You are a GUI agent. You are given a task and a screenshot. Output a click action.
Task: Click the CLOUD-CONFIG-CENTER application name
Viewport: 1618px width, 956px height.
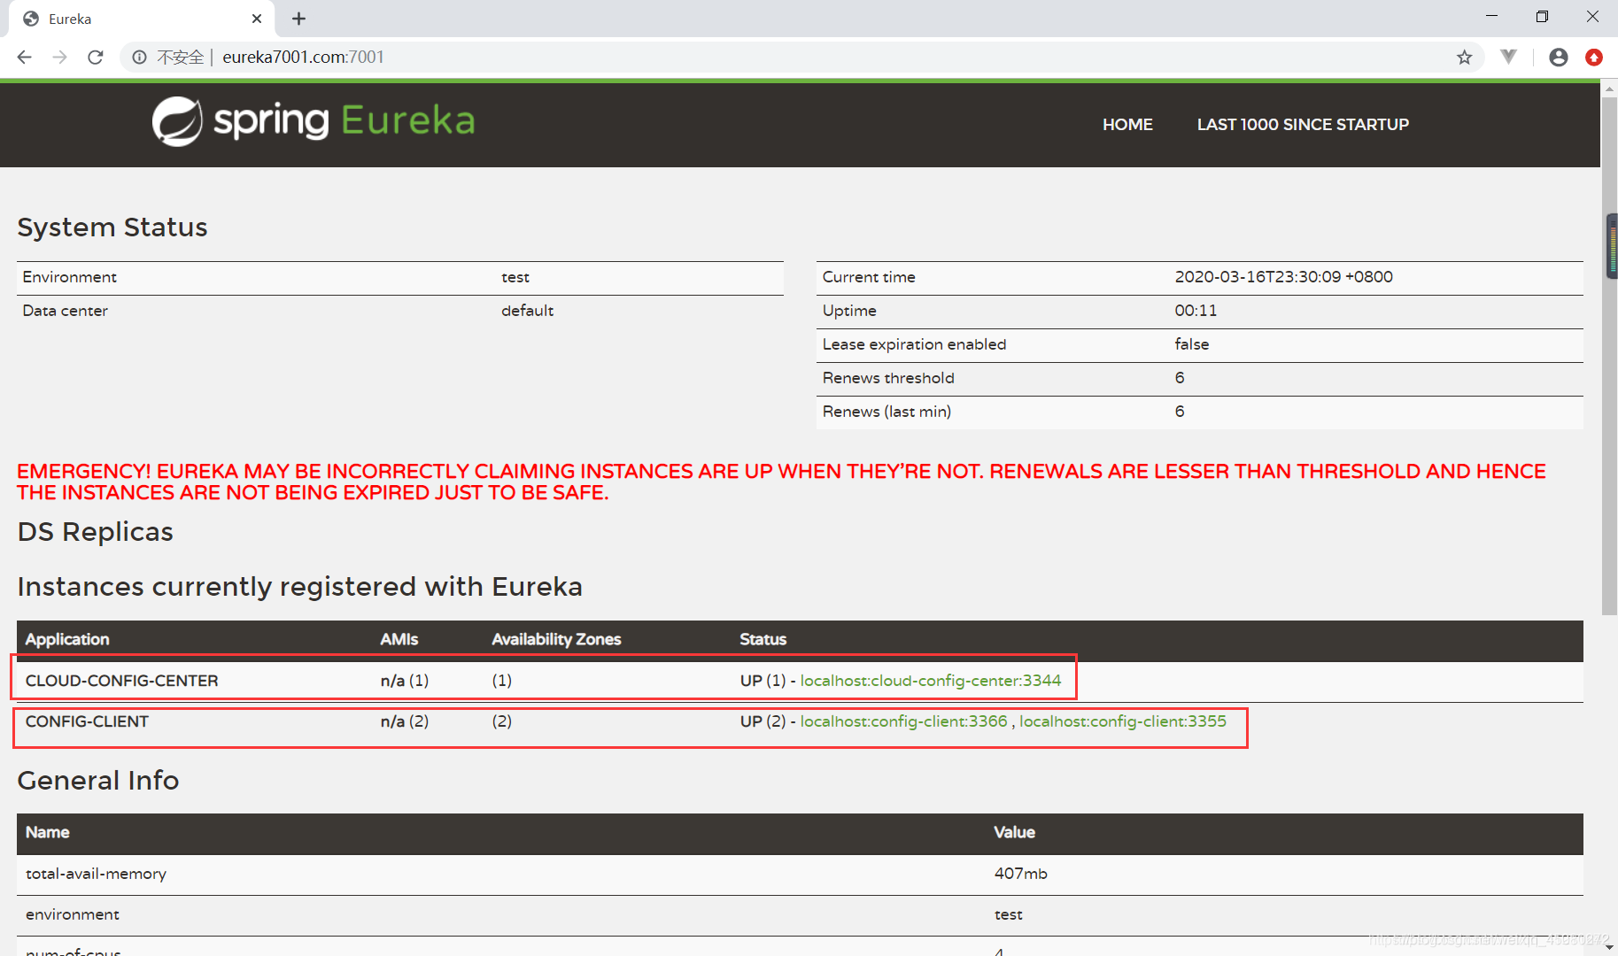click(122, 681)
